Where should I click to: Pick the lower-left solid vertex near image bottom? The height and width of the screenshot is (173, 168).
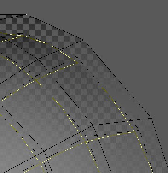tap(44, 151)
